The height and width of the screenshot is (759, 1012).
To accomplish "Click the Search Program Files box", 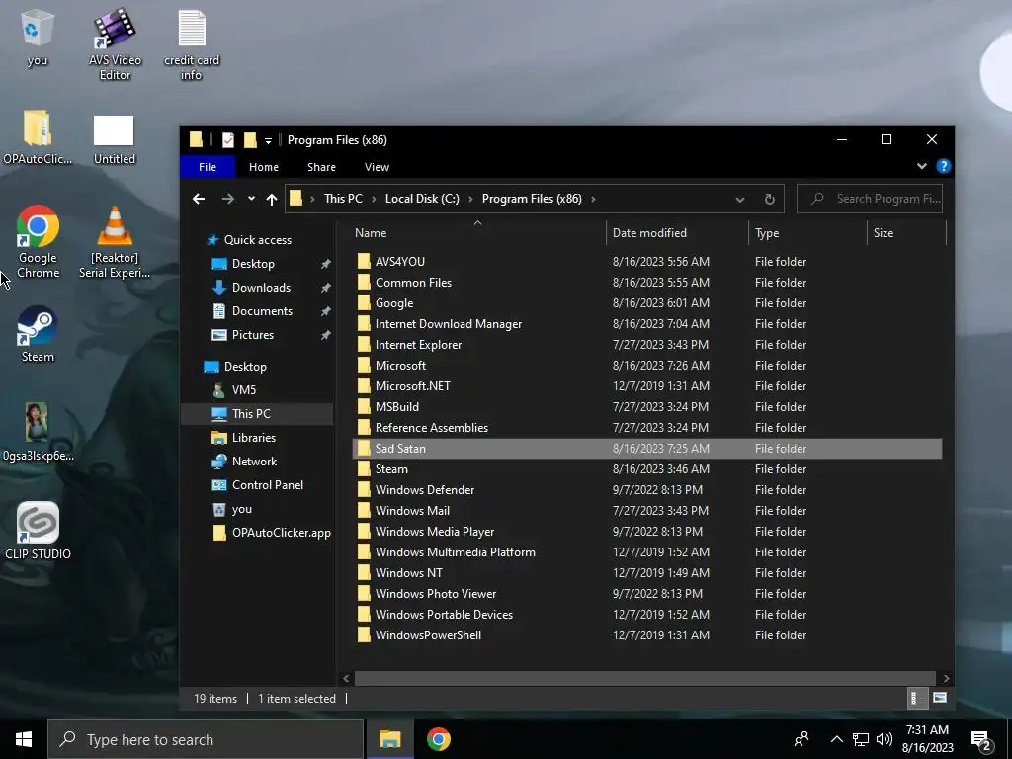I will click(870, 199).
